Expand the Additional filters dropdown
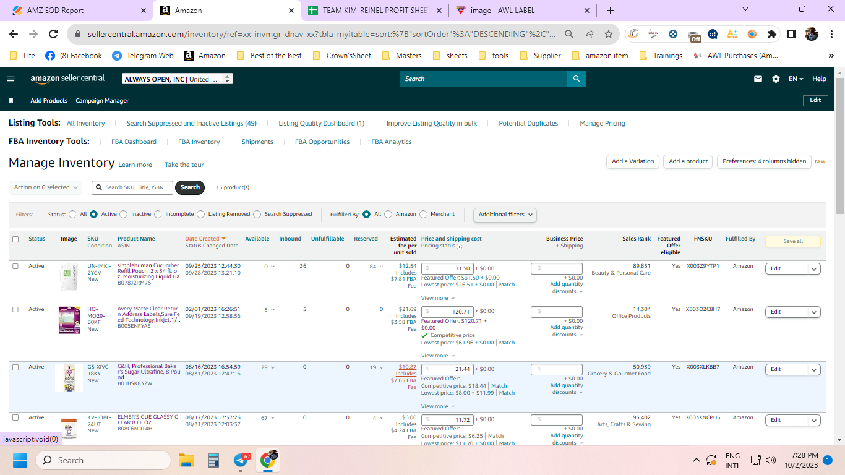The image size is (845, 475). [505, 215]
